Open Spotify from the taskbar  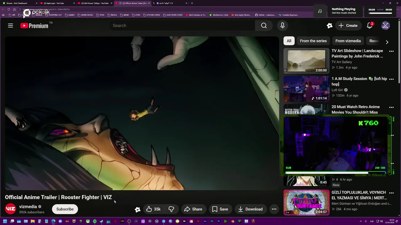click(x=95, y=222)
